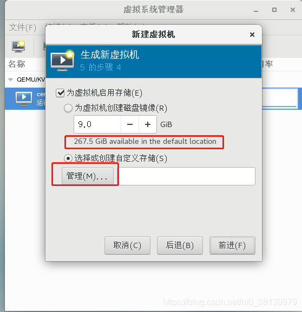
Task: Click the 名称 column header
Action: coord(17,64)
